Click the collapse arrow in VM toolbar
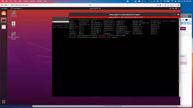 point(176,5)
